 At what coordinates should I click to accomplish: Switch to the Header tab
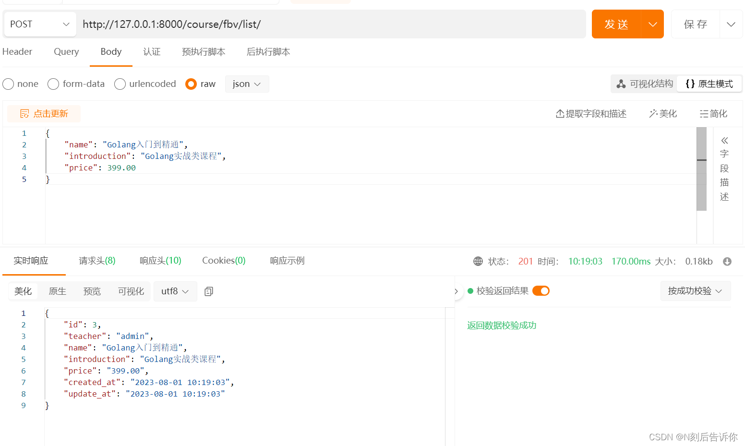[x=17, y=52]
